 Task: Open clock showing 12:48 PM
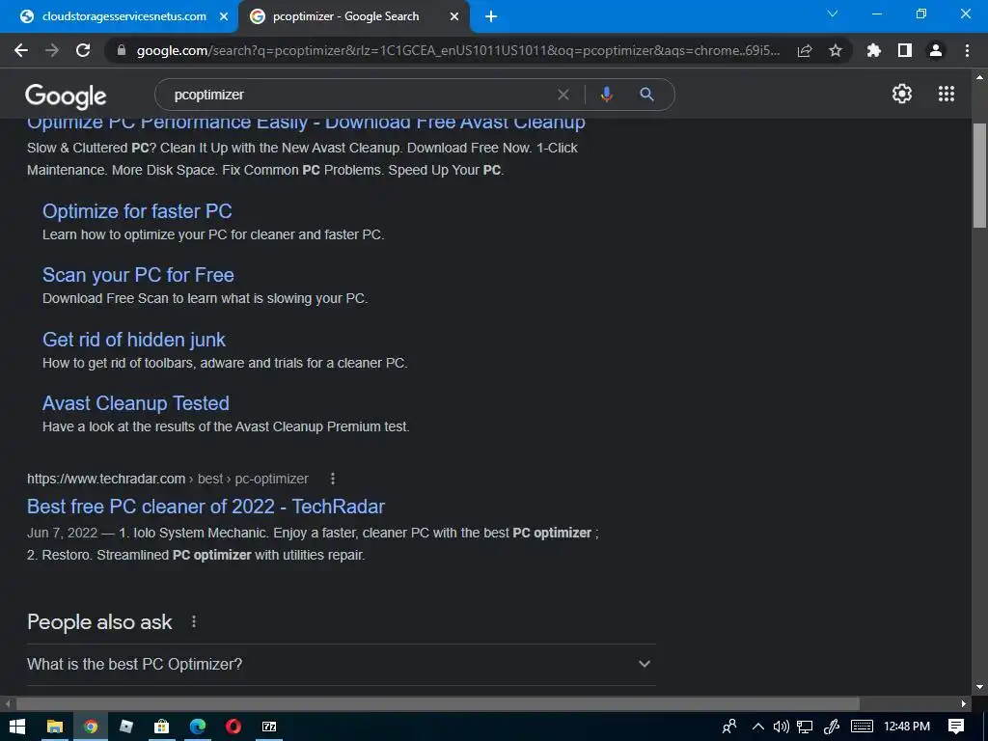pyautogui.click(x=907, y=727)
